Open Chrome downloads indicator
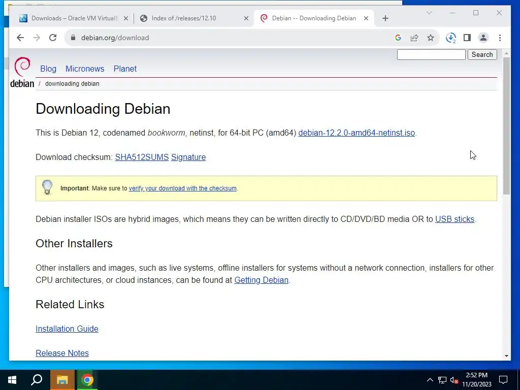 [x=451, y=38]
